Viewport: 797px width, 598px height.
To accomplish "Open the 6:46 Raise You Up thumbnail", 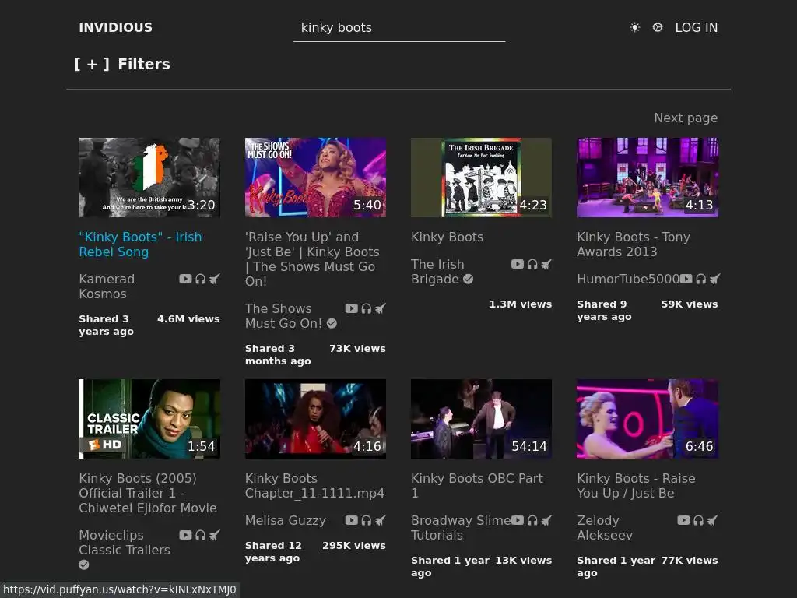I will pyautogui.click(x=648, y=419).
